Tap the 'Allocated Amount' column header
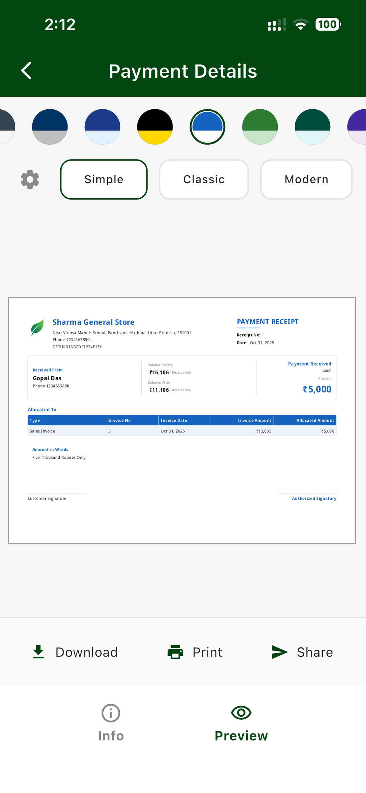This screenshot has width=366, height=793. coord(315,420)
